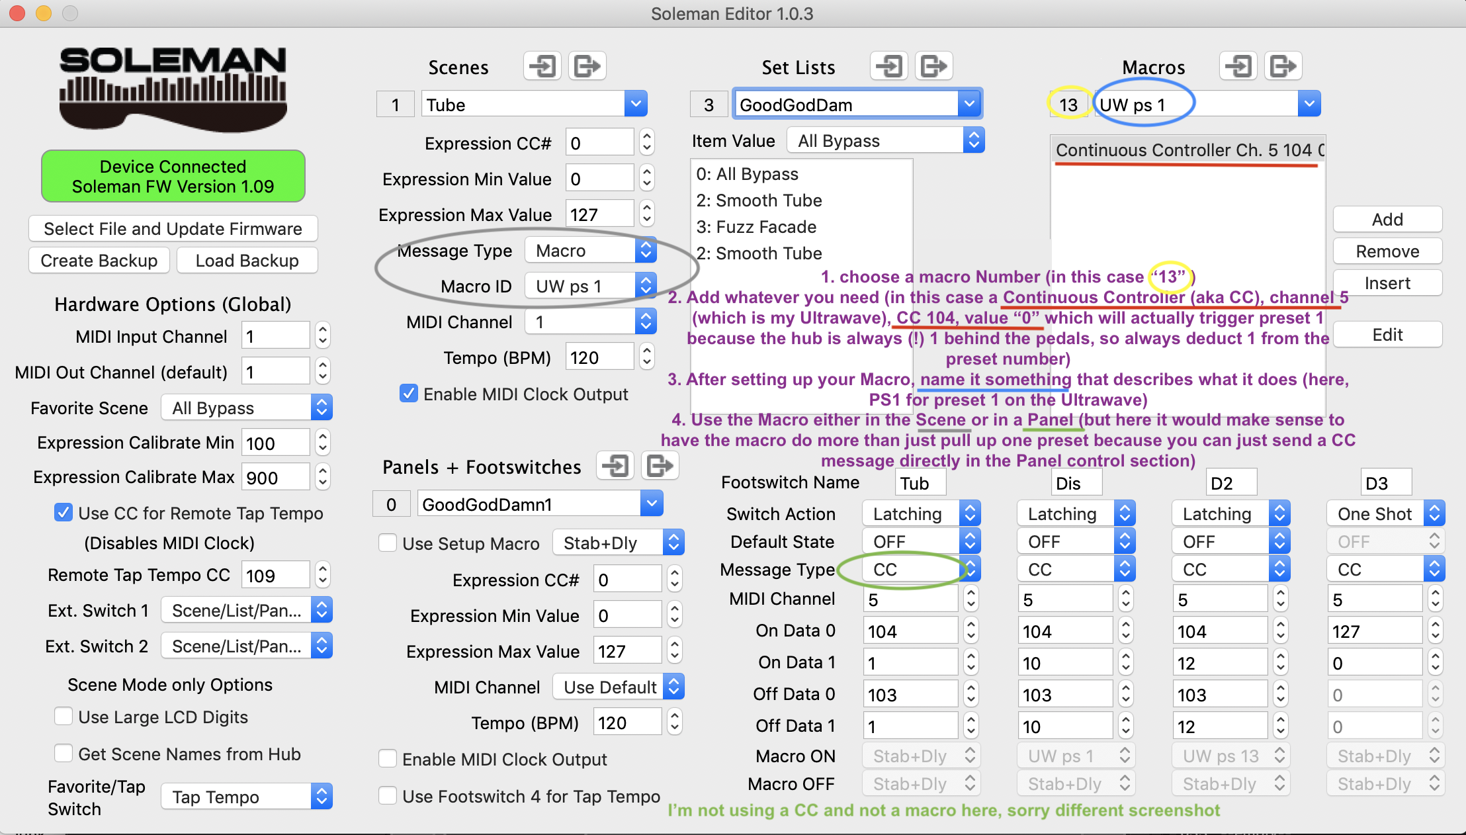Click the D2 On Data 1 field
The height and width of the screenshot is (835, 1466).
click(x=1220, y=662)
